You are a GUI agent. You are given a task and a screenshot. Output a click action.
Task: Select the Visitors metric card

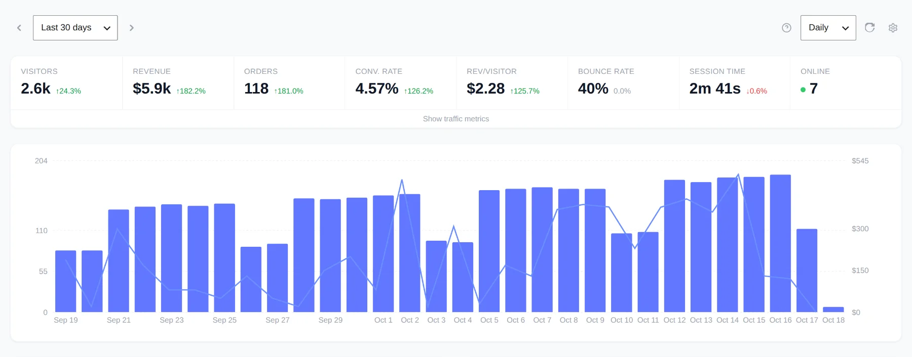click(66, 83)
